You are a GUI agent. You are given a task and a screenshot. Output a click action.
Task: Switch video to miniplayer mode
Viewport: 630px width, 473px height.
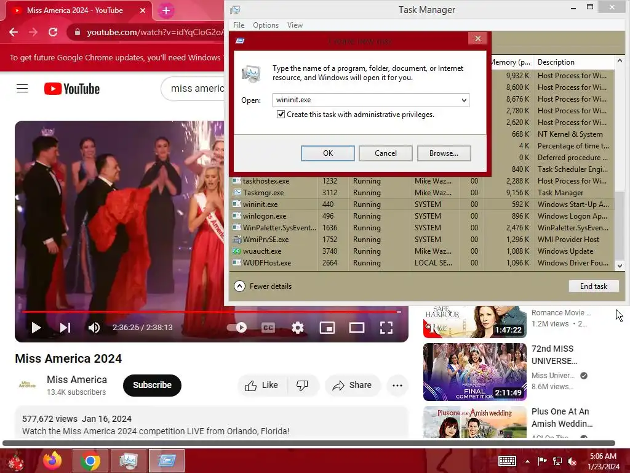pos(327,328)
